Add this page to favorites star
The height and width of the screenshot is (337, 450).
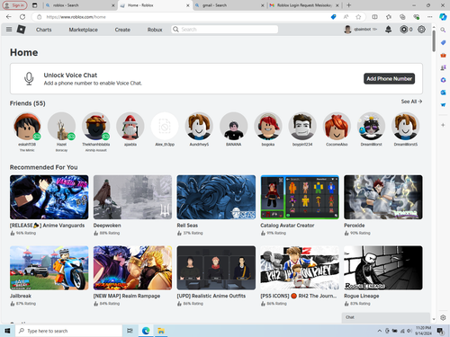pyautogui.click(x=358, y=17)
